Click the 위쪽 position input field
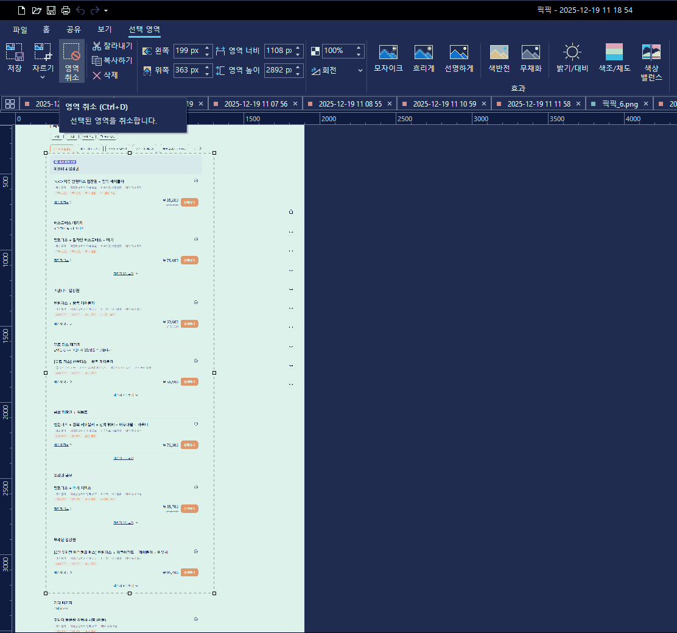Screen dimensions: 677x633 (x=188, y=70)
